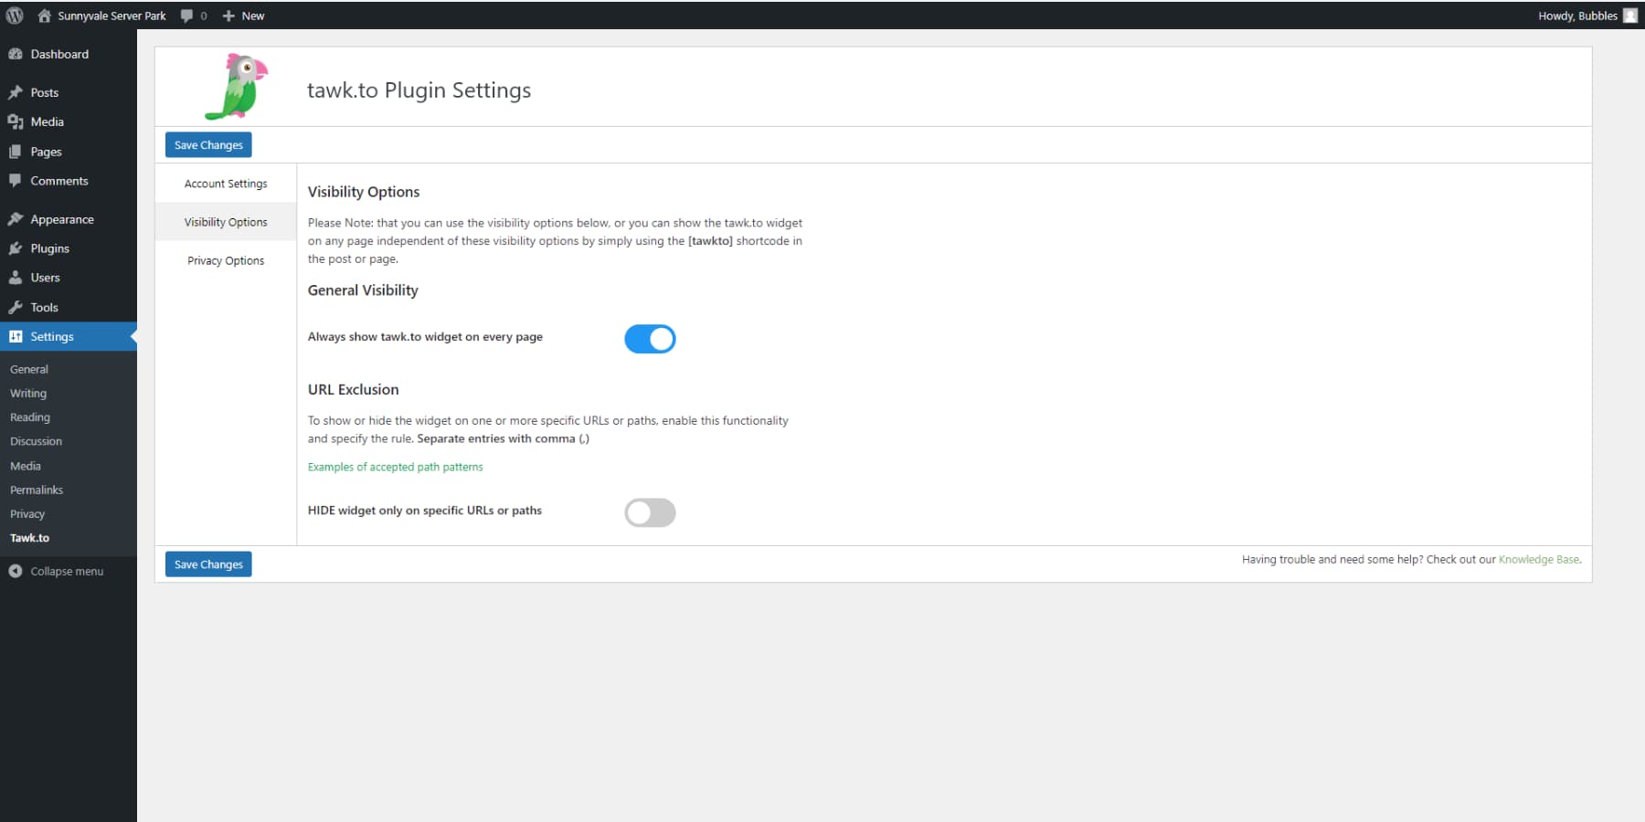Open Tools via the wrench icon
Viewport: 1645px width, 822px height.
16,307
